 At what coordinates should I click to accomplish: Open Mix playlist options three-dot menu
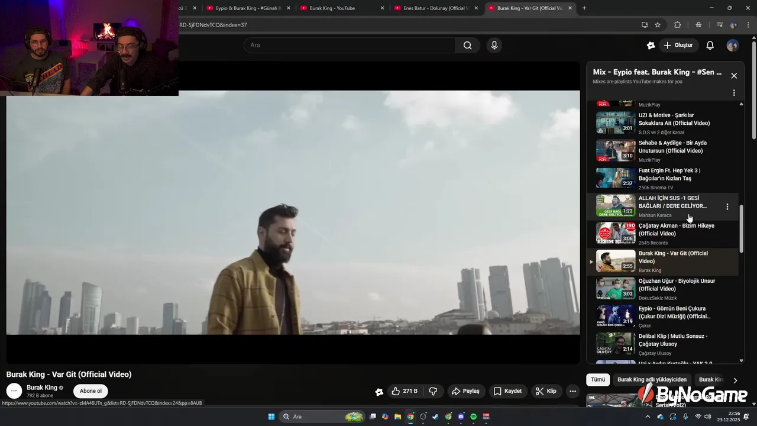point(734,93)
